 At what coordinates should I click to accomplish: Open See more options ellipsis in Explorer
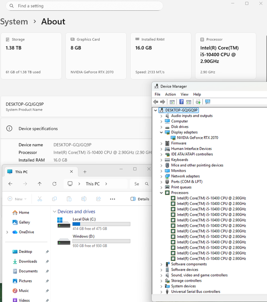point(112,199)
